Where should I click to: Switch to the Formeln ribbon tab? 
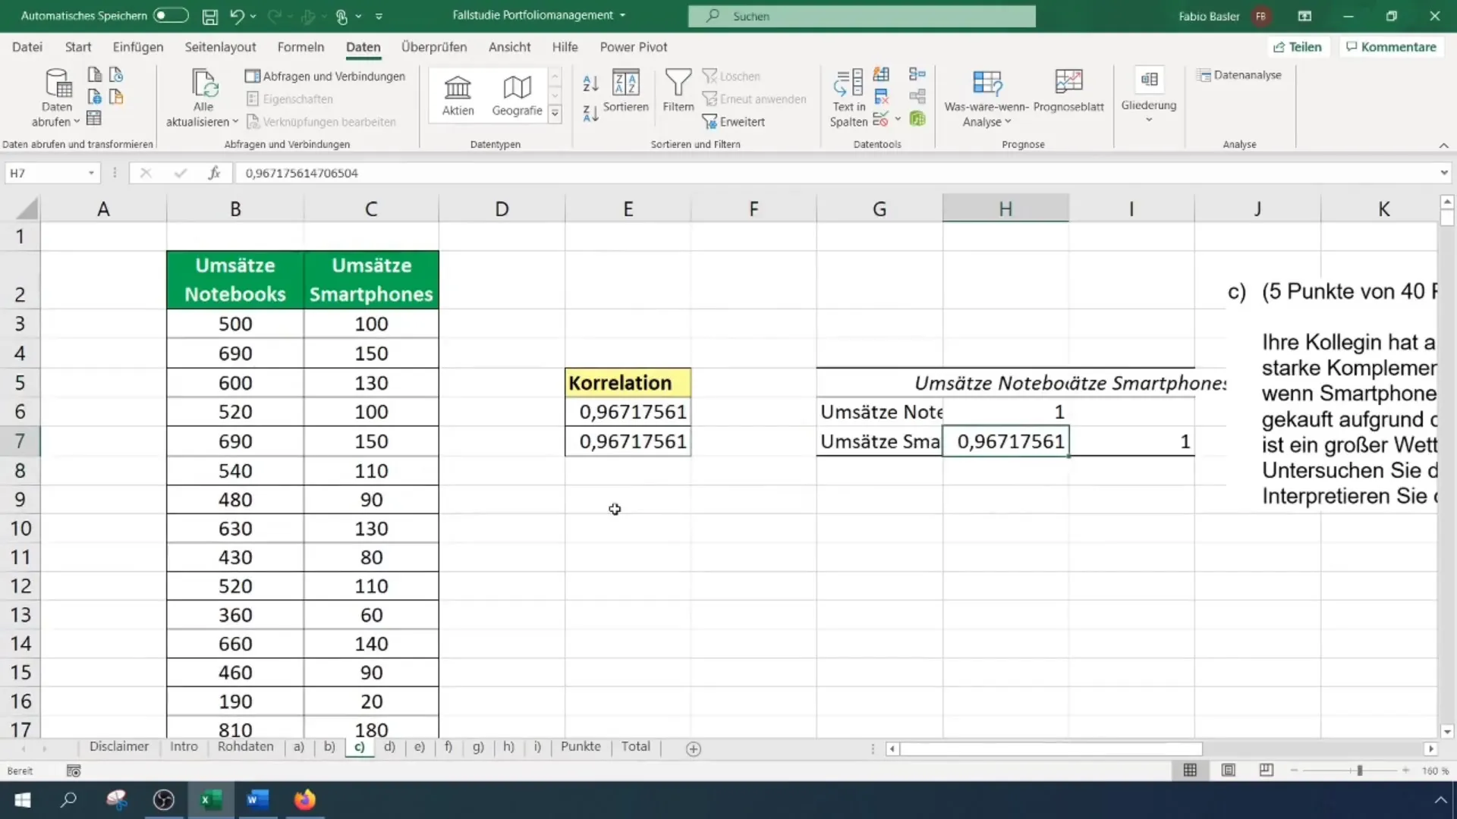[x=301, y=47]
